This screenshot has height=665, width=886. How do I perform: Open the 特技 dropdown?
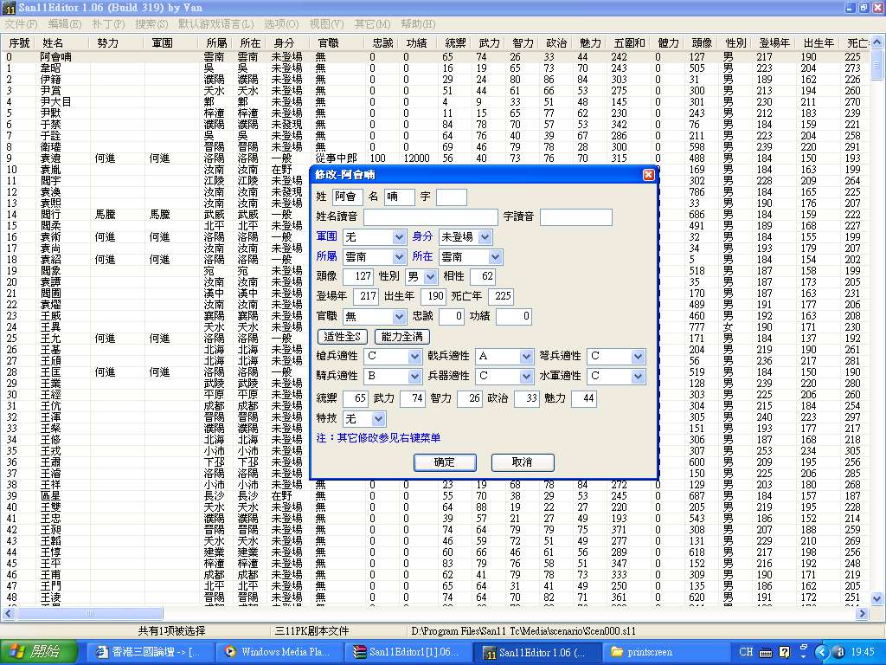(x=378, y=419)
